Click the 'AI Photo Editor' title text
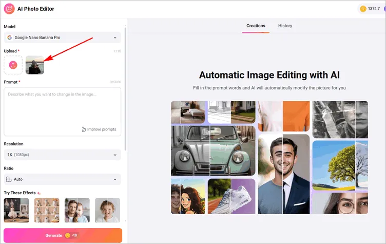Screen dimensions: 386x244 [x=36, y=9]
